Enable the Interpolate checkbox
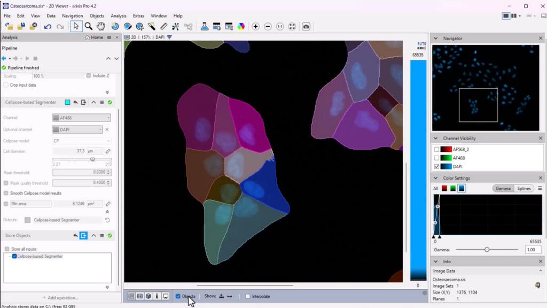The height and width of the screenshot is (308, 547). [x=248, y=296]
